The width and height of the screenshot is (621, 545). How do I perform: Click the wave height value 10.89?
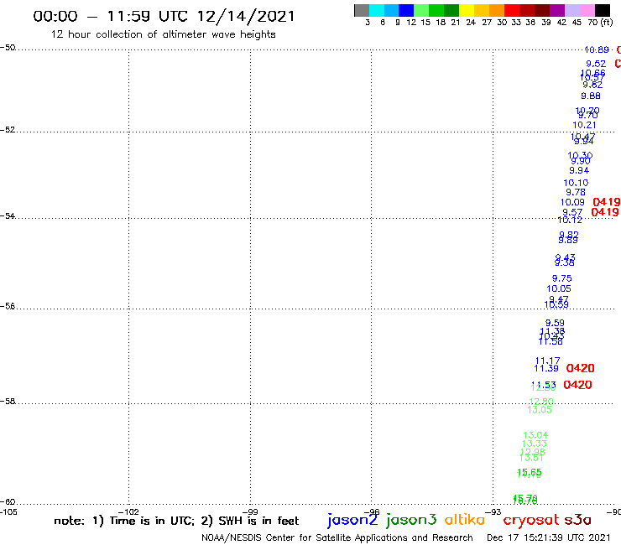pos(597,49)
